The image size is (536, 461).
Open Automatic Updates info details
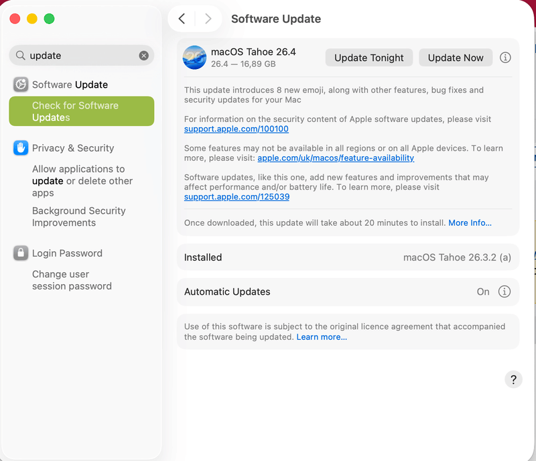tap(505, 291)
